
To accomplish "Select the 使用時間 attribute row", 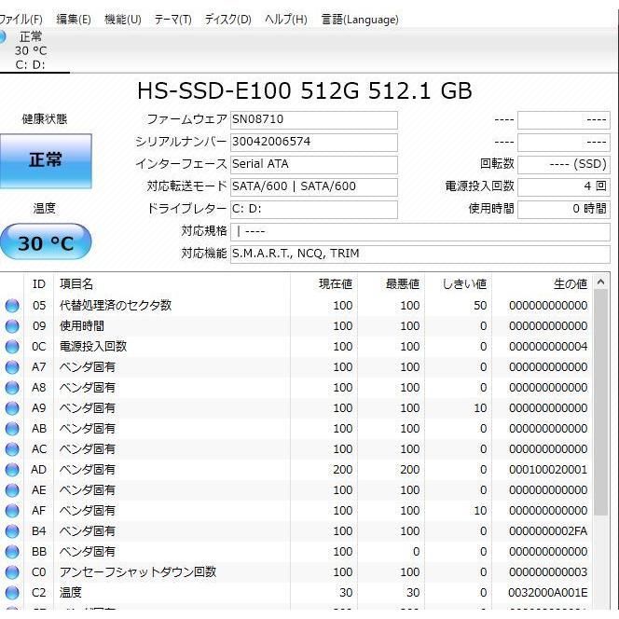I will (296, 326).
